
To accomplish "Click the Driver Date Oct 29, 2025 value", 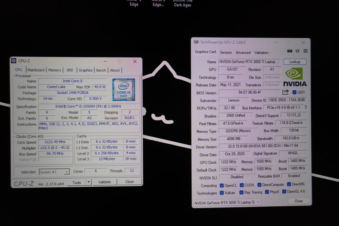I will 235,154.
